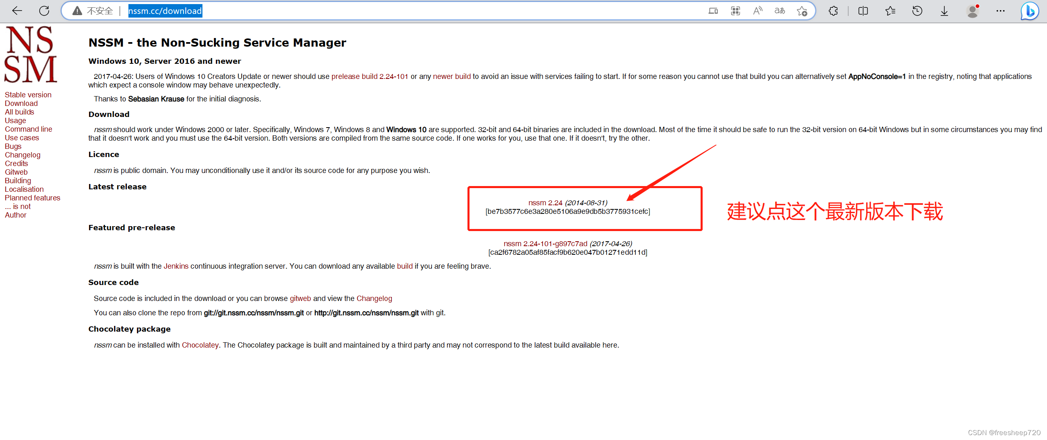Open the Planned features sidebar link
This screenshot has width=1047, height=440.
click(x=33, y=198)
